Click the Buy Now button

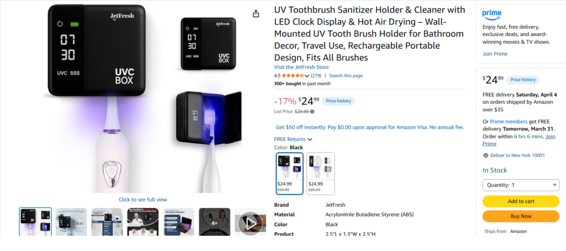click(521, 216)
